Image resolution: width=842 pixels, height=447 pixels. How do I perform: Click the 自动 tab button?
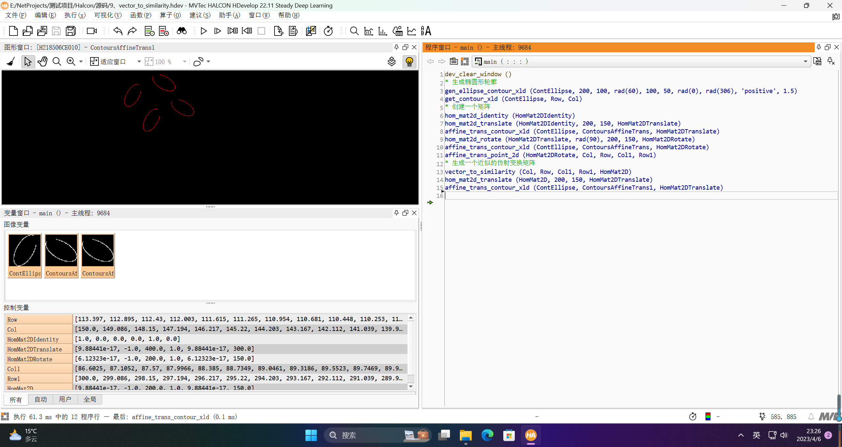click(40, 399)
